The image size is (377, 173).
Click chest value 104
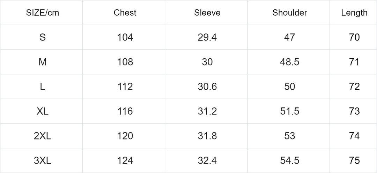click(125, 37)
